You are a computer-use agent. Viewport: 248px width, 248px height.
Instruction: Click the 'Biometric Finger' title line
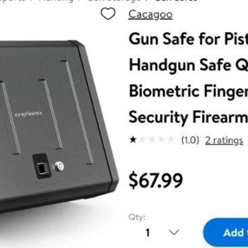188,91
